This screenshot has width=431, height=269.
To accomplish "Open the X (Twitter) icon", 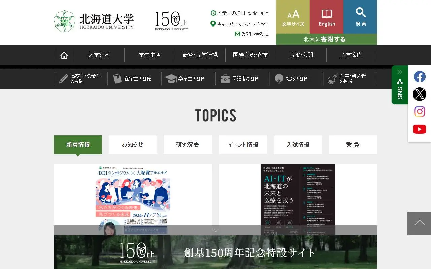I will pos(420,94).
